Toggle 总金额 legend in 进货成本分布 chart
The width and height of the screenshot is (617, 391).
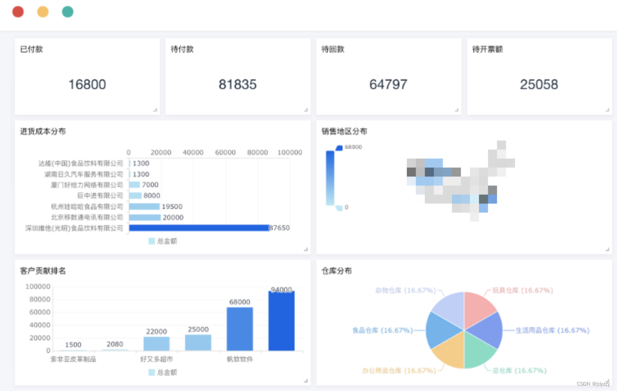point(163,241)
